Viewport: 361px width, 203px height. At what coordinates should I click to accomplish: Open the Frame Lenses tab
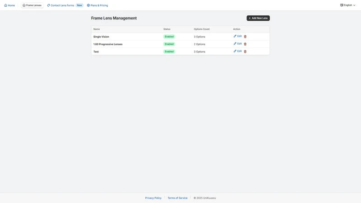coord(32,5)
